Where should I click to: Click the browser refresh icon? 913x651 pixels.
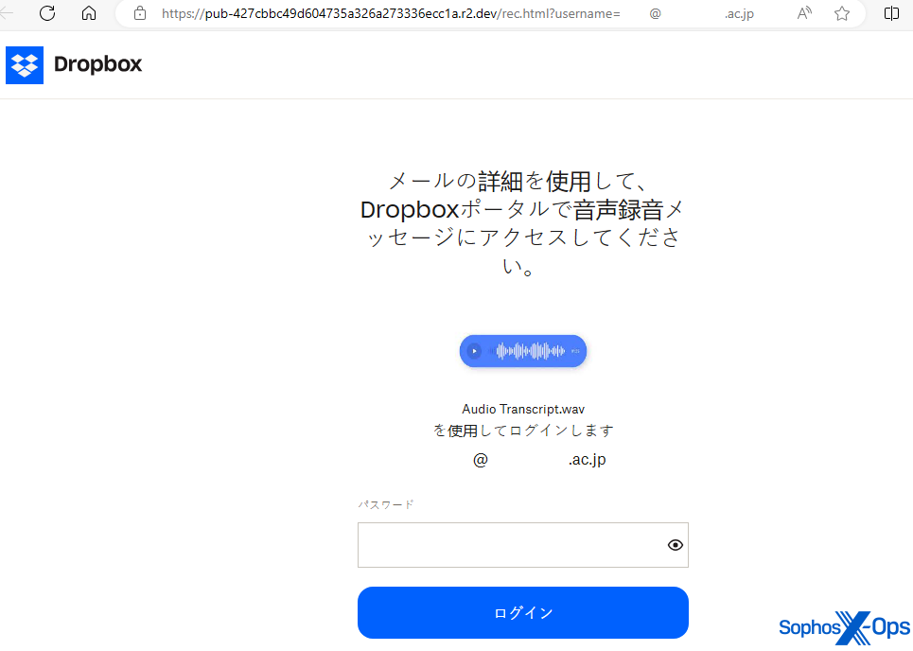tap(47, 13)
